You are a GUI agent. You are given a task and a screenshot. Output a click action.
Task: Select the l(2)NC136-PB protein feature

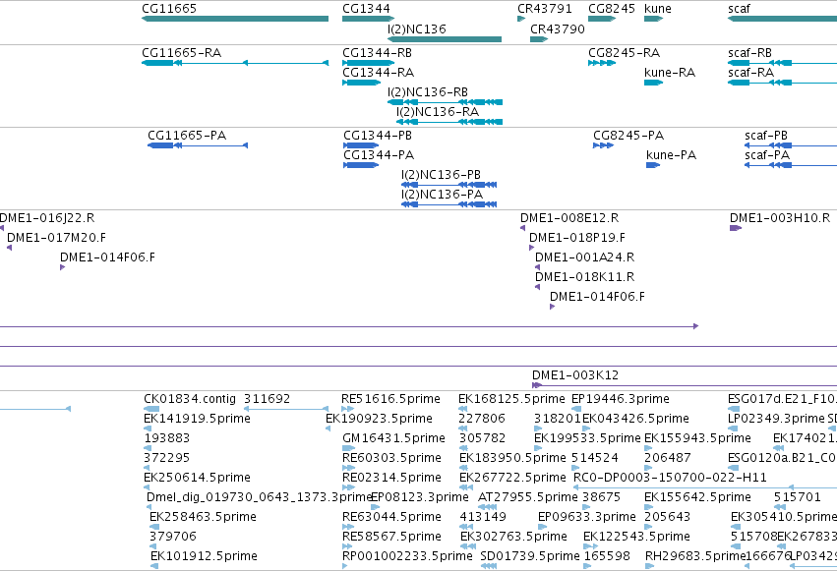click(448, 185)
